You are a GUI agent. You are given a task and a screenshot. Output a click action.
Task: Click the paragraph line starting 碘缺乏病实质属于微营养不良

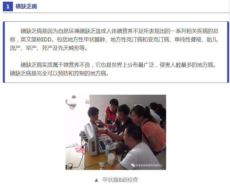pyautogui.click(x=118, y=65)
